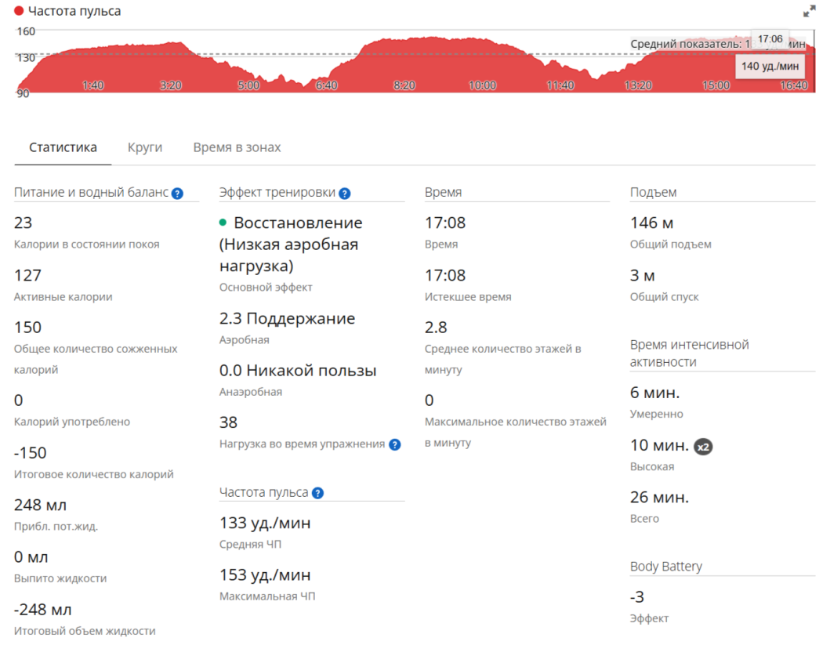Open the Время в зонах tab

click(x=237, y=147)
